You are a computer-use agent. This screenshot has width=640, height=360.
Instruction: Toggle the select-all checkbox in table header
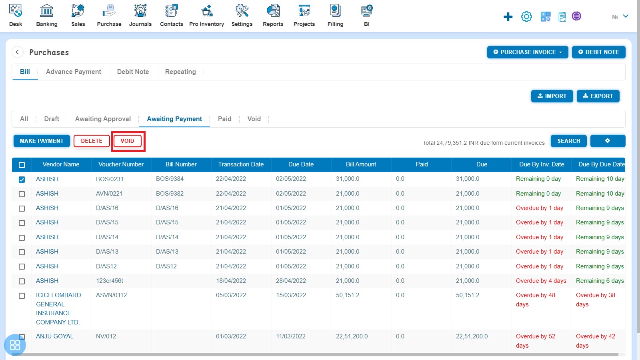(x=22, y=165)
